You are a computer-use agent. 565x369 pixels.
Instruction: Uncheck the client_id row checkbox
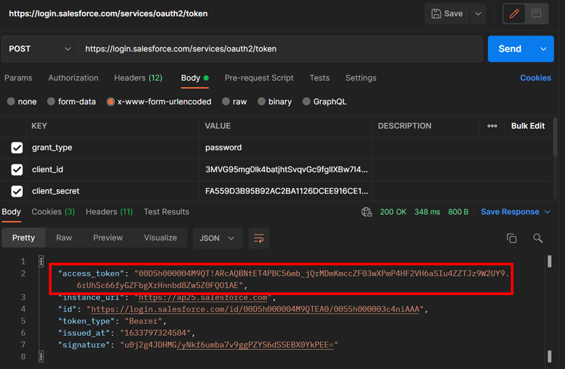click(17, 170)
